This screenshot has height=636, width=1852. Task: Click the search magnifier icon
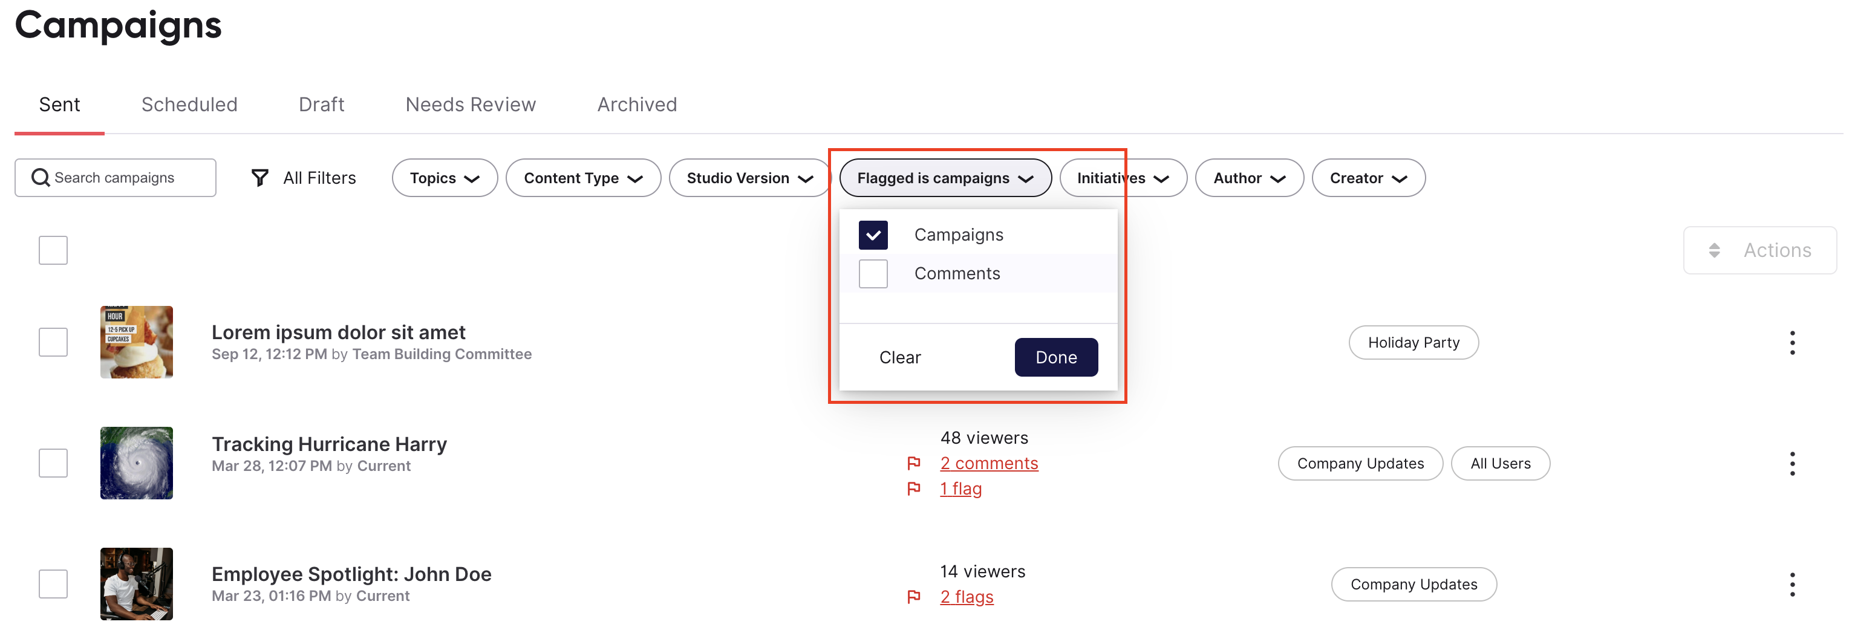click(41, 178)
